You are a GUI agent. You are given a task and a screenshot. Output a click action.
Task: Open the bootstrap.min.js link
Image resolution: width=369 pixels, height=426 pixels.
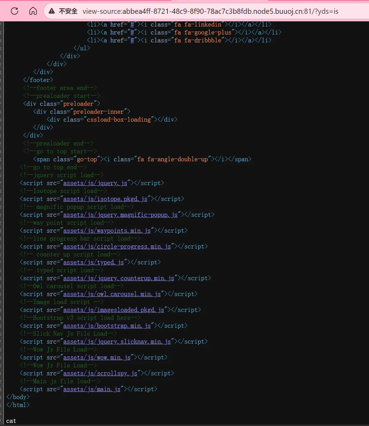tap(107, 326)
